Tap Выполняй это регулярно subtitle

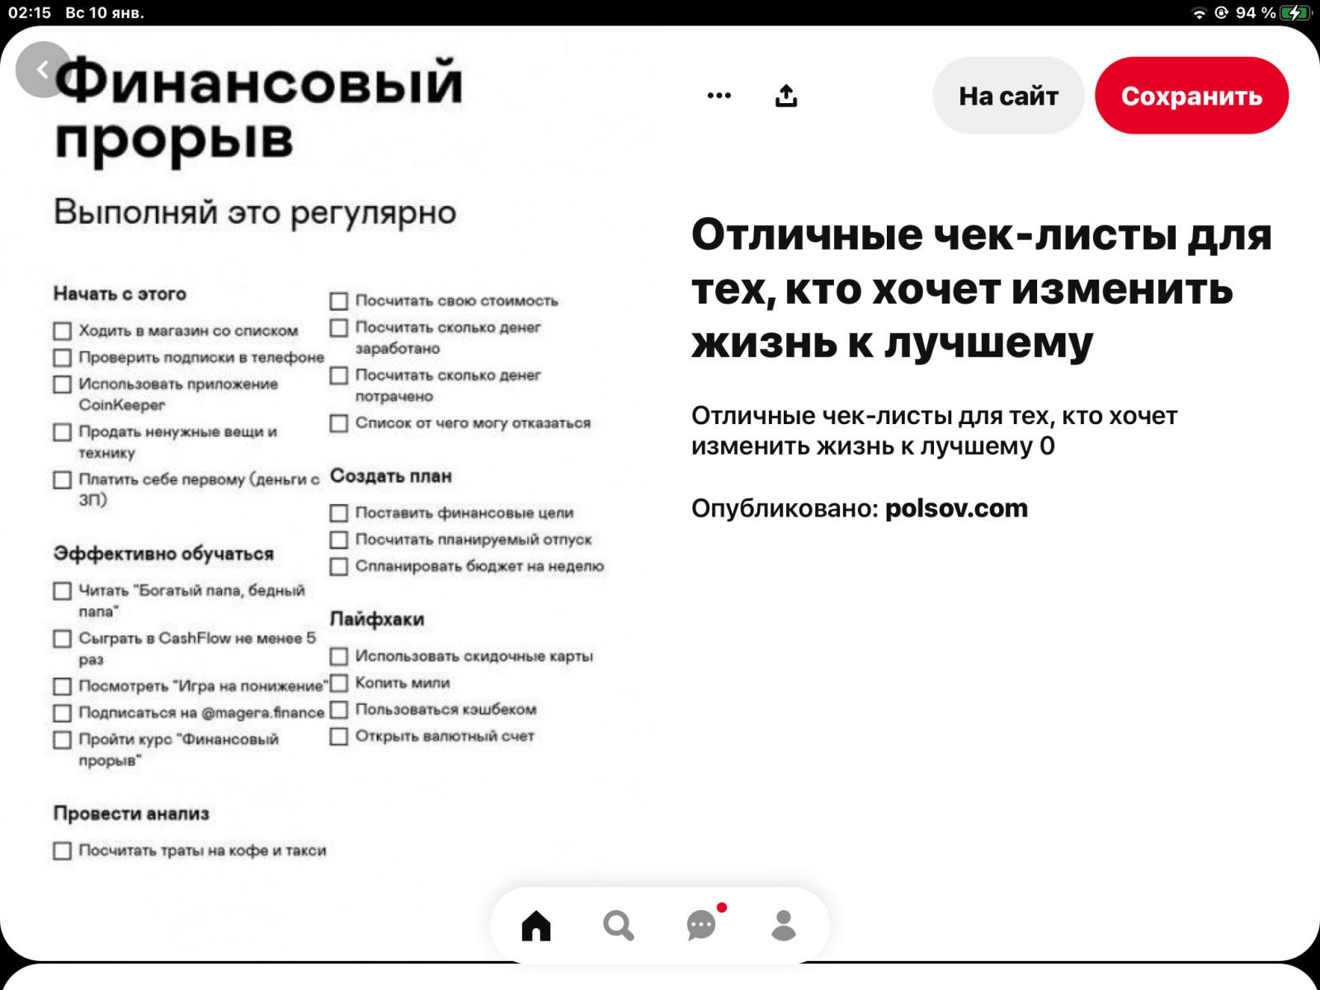pyautogui.click(x=255, y=213)
